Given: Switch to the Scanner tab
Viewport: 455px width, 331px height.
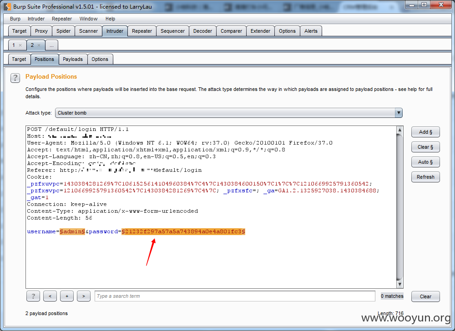Looking at the screenshot, I should coord(89,31).
